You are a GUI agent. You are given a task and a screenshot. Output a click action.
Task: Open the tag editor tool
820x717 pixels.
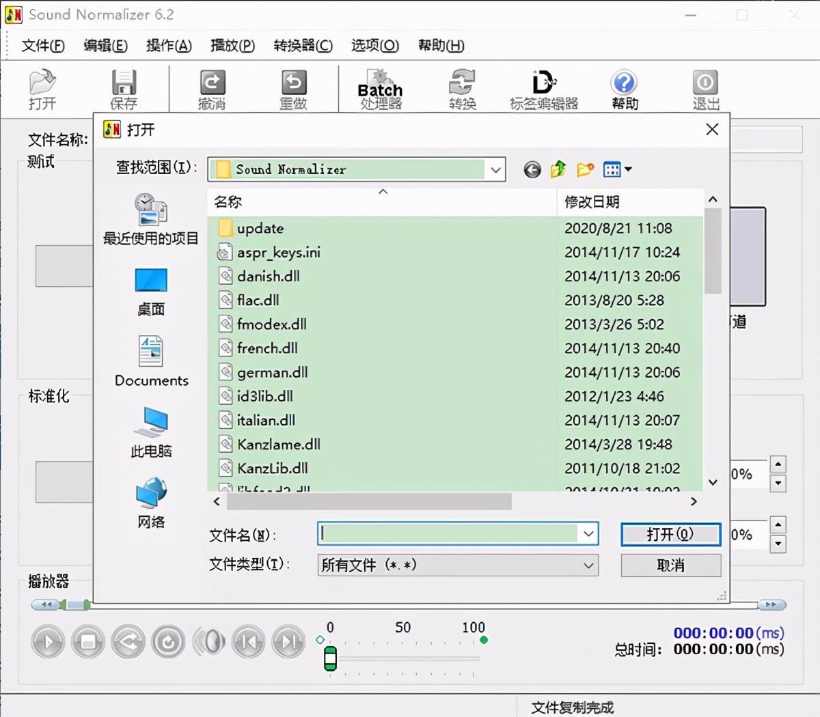click(543, 89)
